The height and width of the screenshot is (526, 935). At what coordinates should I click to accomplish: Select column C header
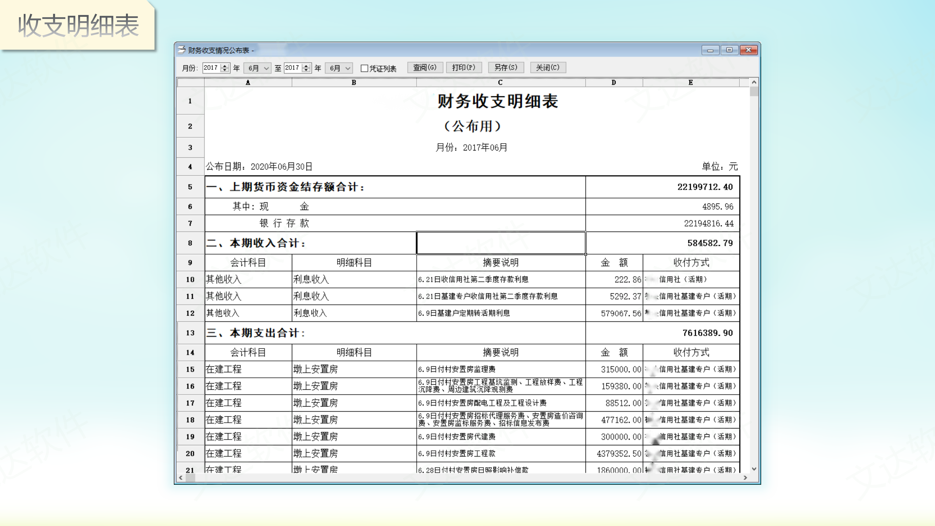tap(500, 83)
